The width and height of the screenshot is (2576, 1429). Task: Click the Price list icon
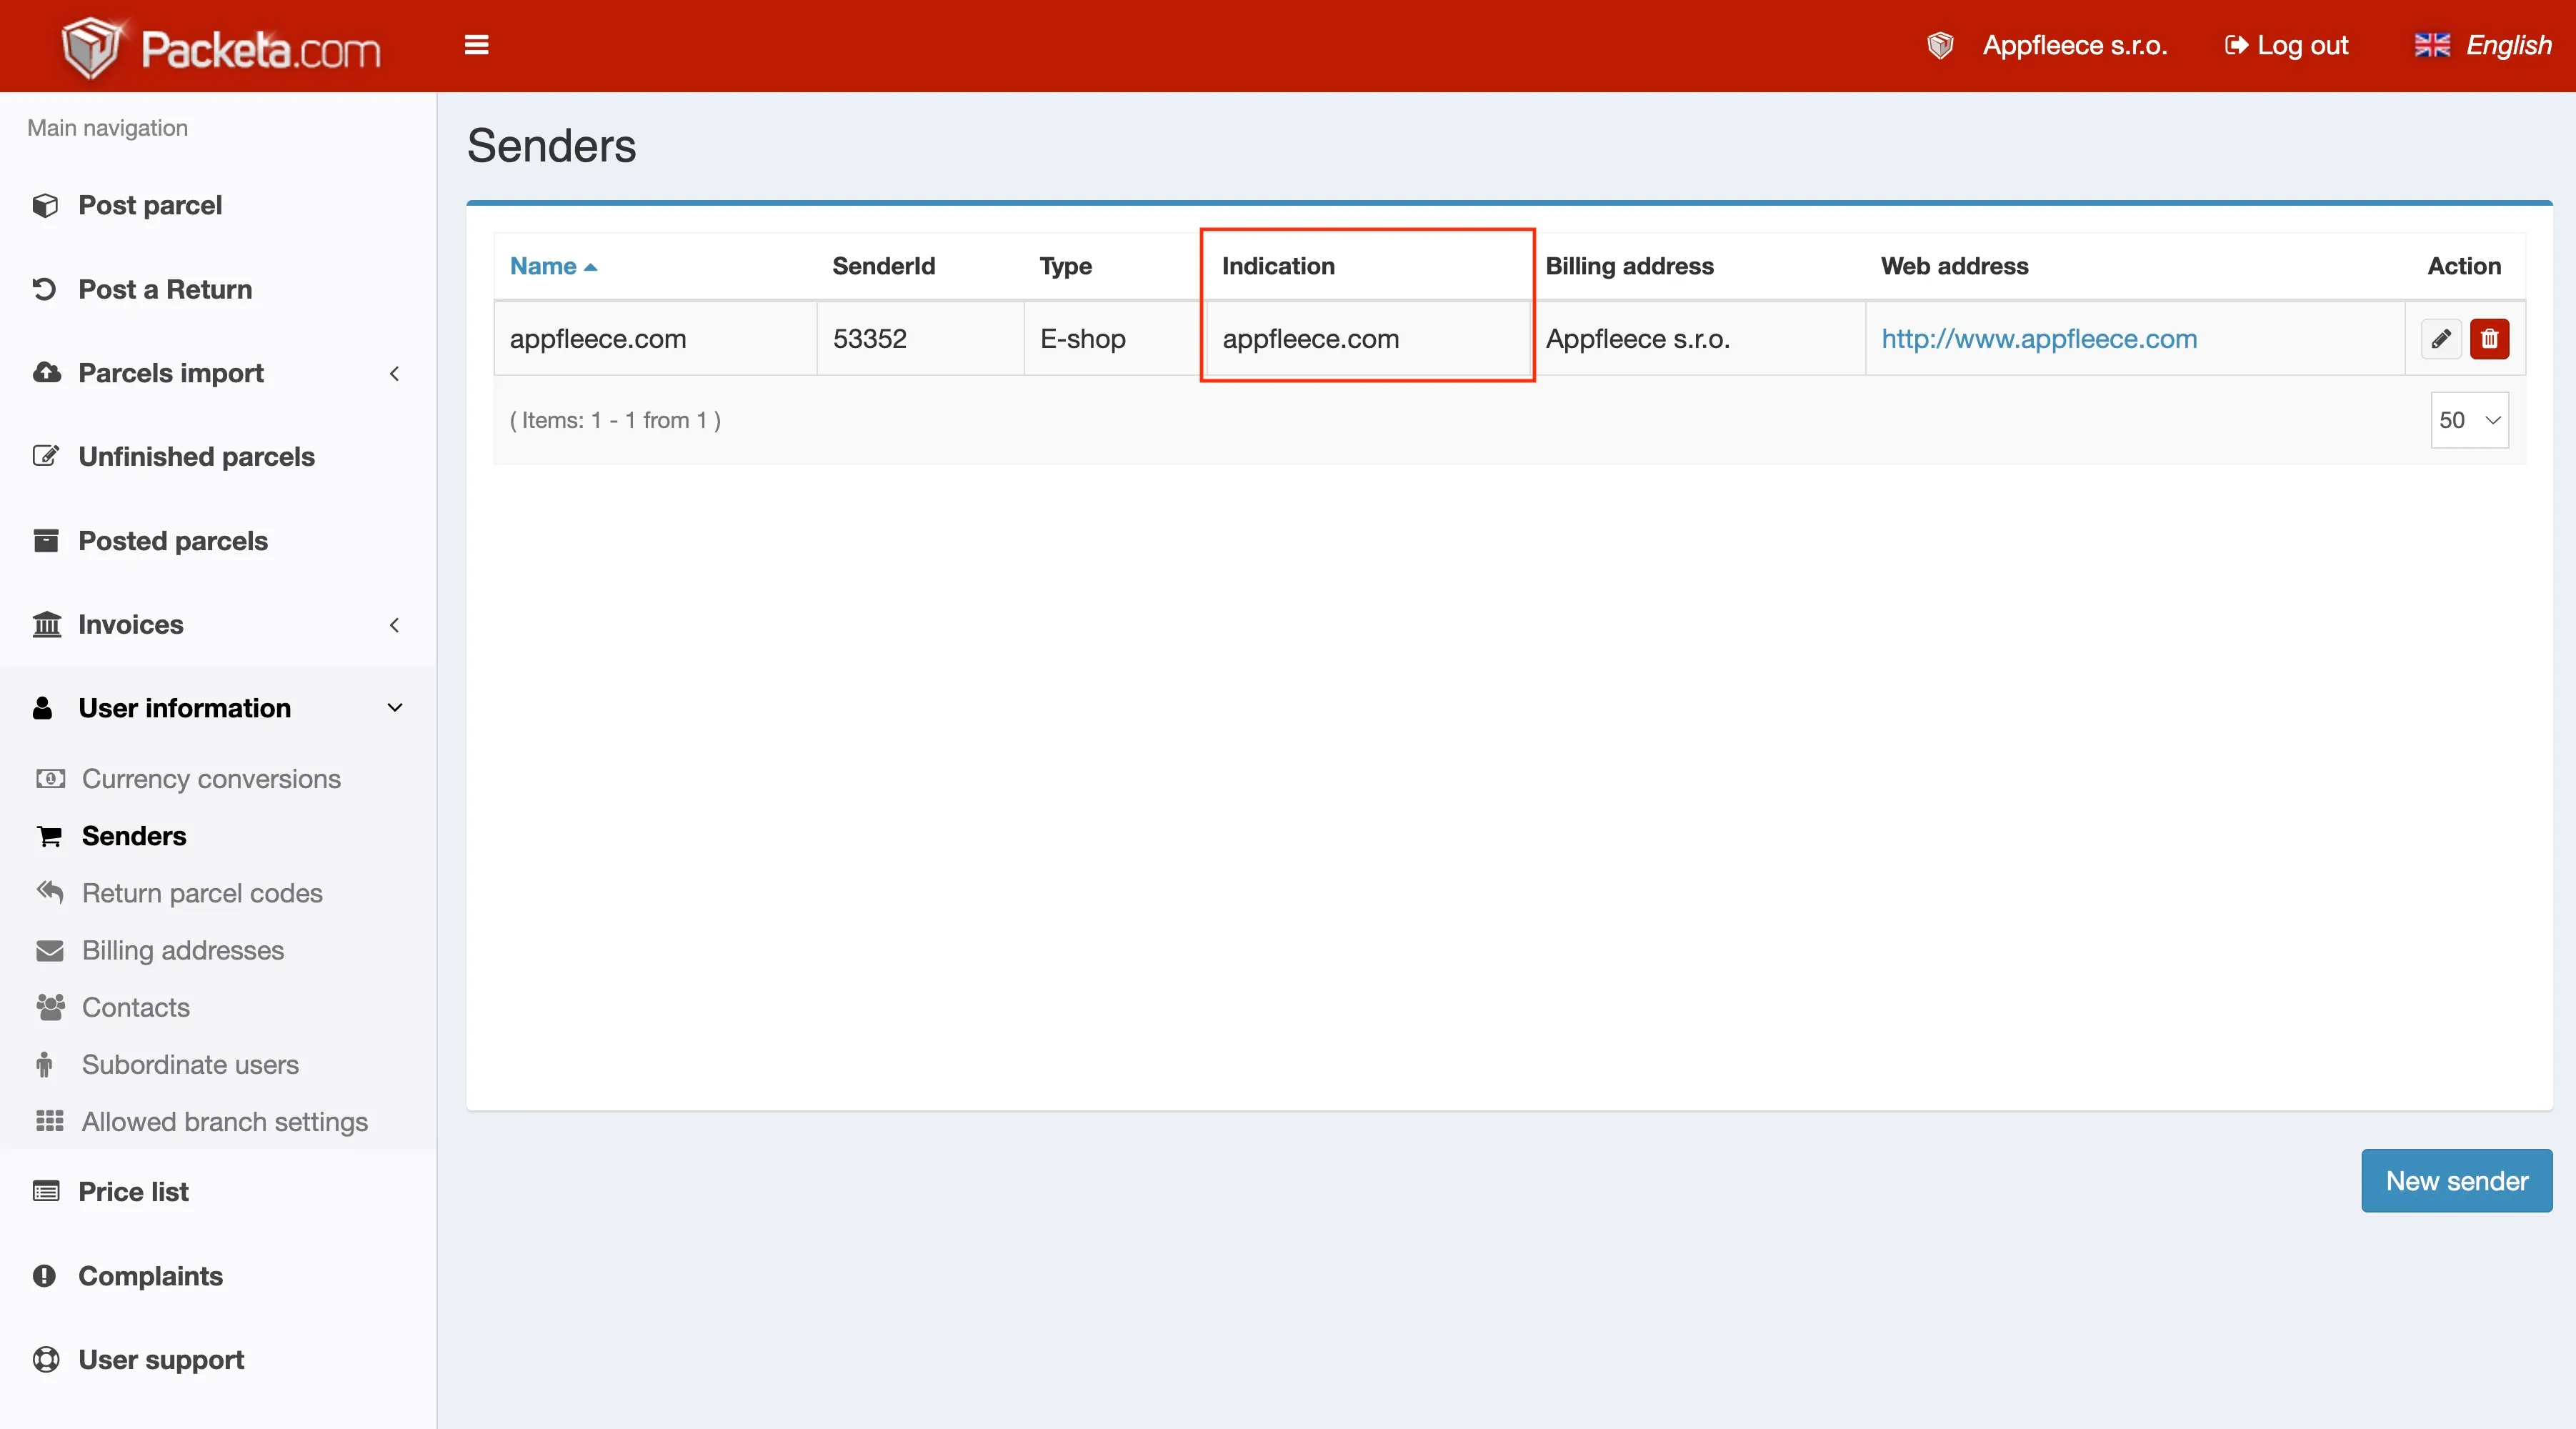(45, 1192)
